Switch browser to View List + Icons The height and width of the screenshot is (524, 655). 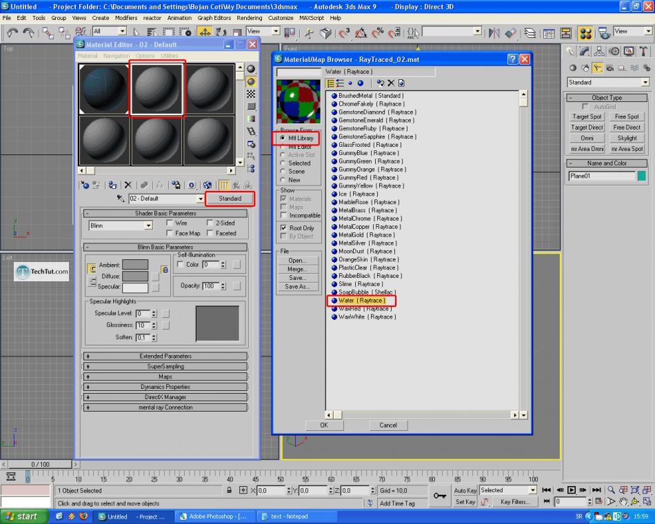[x=340, y=83]
